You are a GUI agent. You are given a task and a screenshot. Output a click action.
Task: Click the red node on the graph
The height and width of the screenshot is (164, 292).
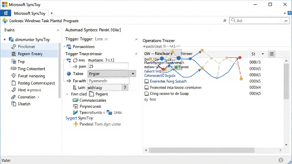click(240, 58)
